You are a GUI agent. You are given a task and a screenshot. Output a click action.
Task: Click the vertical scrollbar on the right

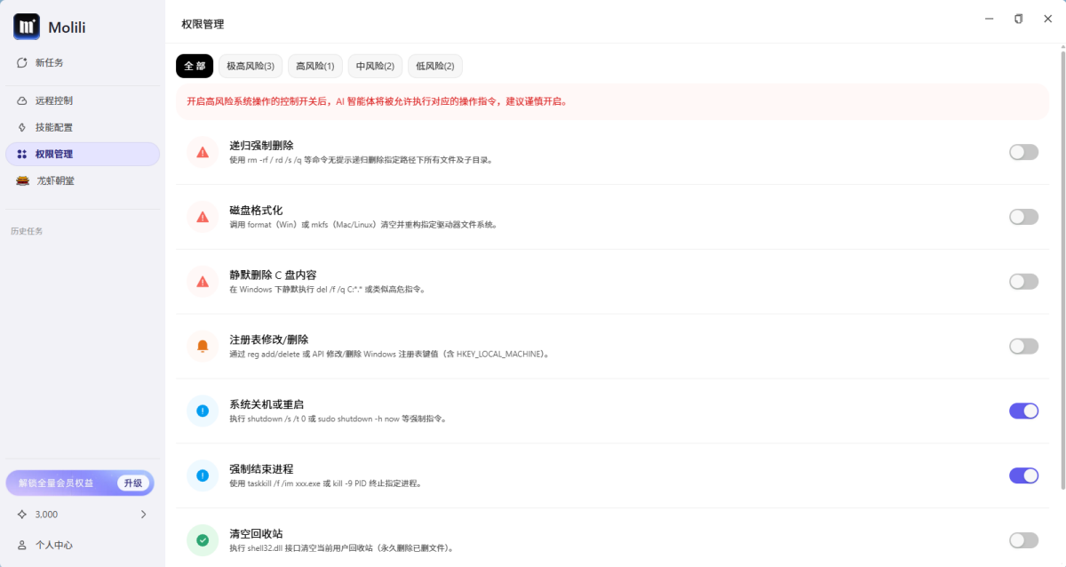coord(1062,267)
